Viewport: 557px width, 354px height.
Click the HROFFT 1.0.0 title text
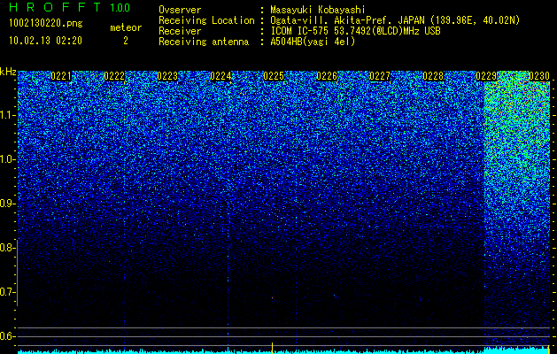[70, 7]
